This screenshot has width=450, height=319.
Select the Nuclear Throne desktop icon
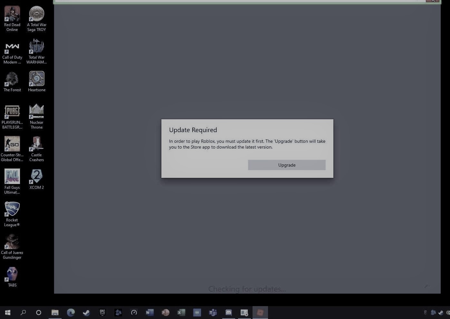36,117
